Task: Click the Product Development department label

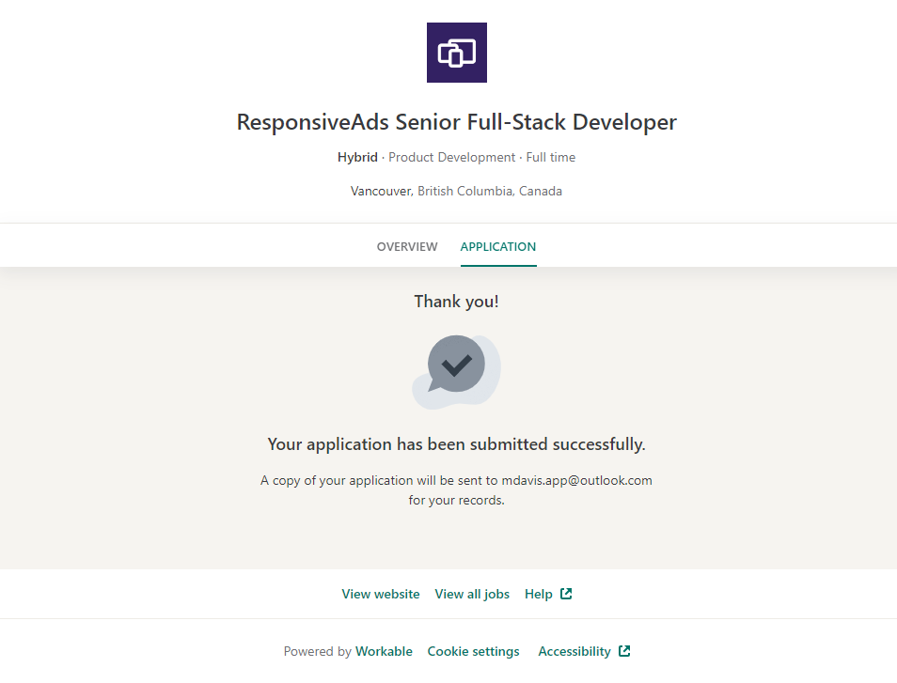Action: click(x=451, y=158)
